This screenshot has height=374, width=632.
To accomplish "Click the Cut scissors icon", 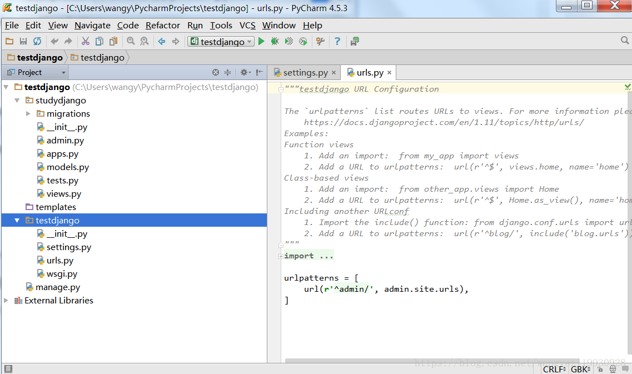I will [x=86, y=41].
